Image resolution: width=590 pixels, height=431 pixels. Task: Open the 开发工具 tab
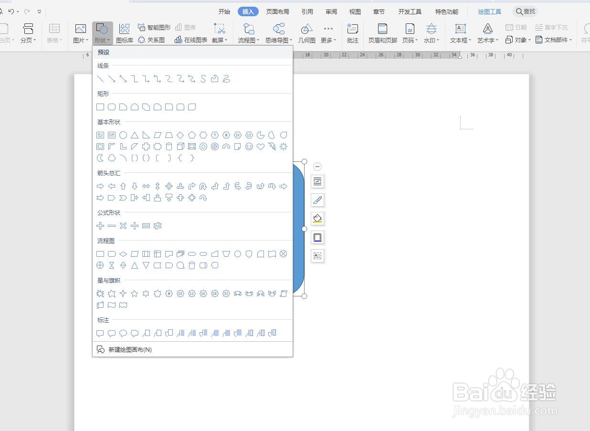(410, 11)
